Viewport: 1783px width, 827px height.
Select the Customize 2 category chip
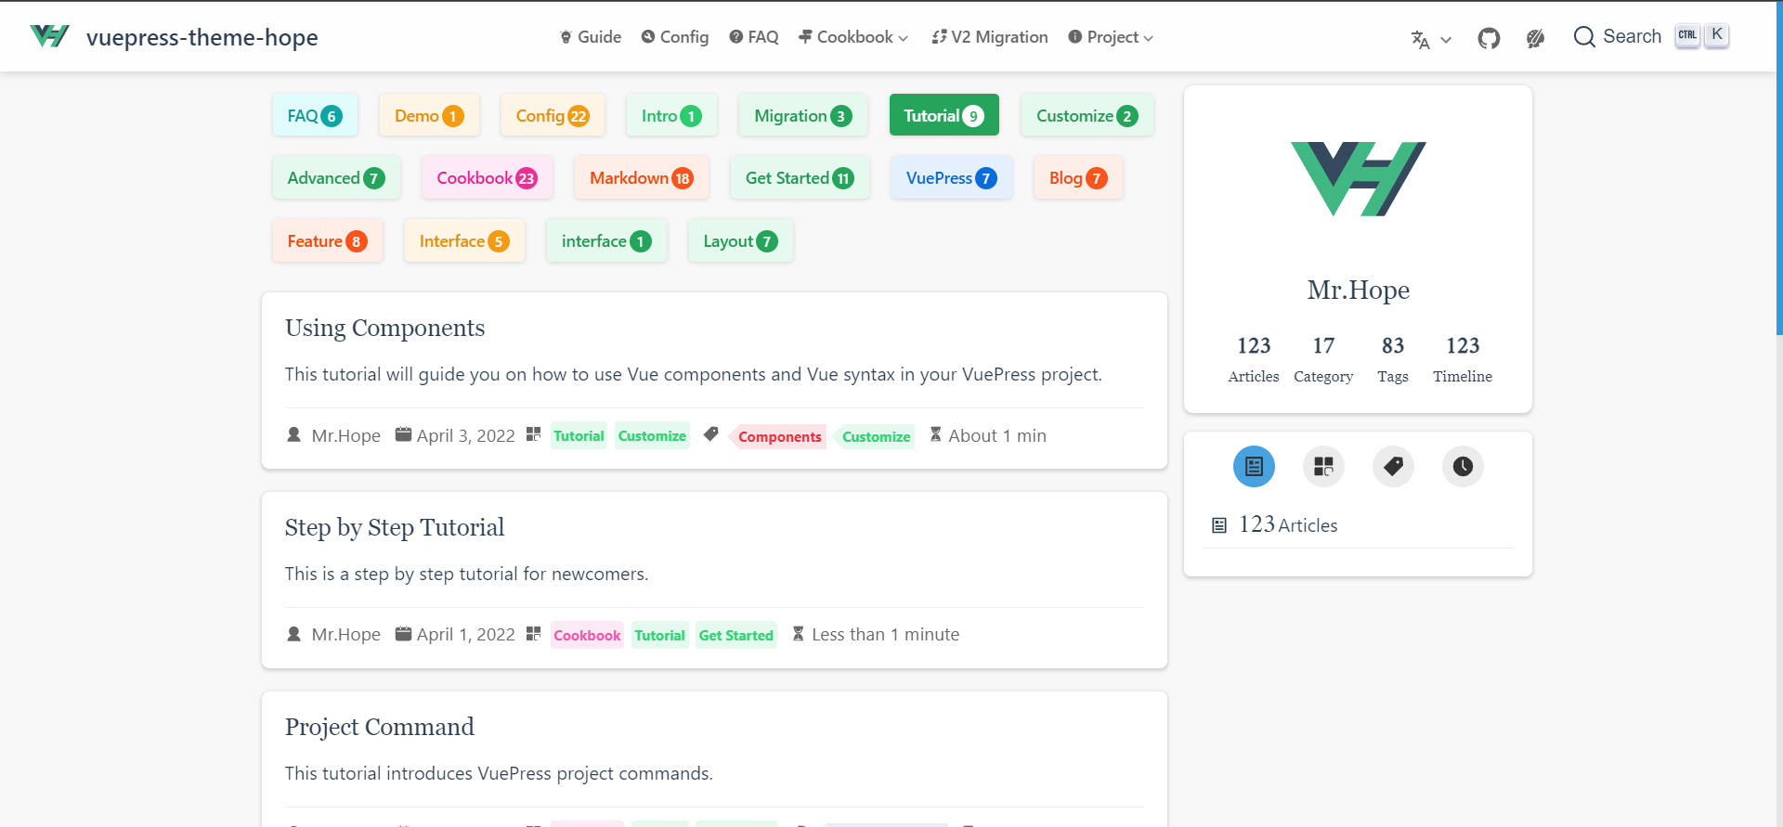pyautogui.click(x=1087, y=115)
